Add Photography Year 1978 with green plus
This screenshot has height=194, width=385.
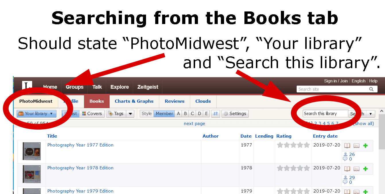[x=365, y=169]
